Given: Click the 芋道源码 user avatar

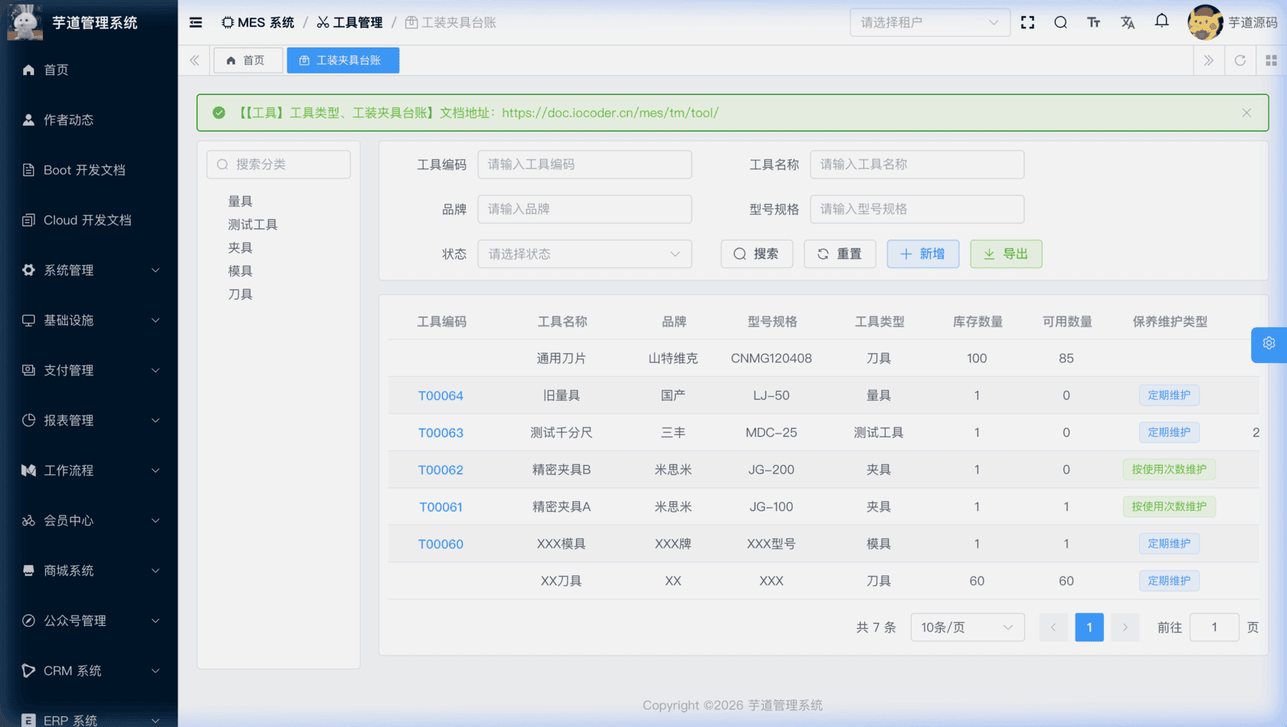Looking at the screenshot, I should tap(1205, 22).
